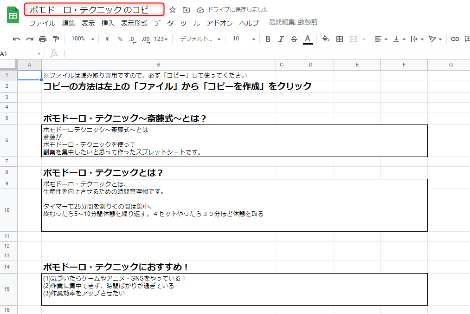Click the undo arrow icon
Viewport: 470px width, 314px height.
17,39
